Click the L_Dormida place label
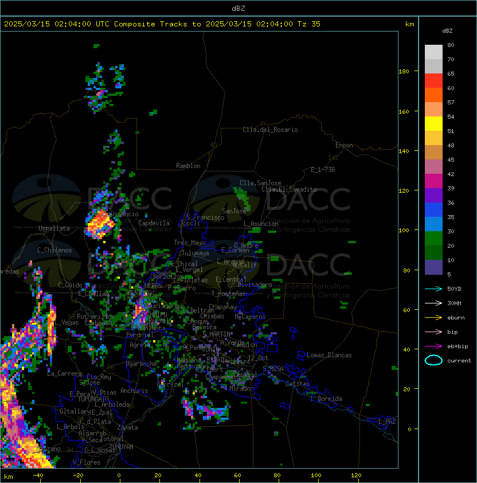The width and height of the screenshot is (477, 483). (x=326, y=399)
